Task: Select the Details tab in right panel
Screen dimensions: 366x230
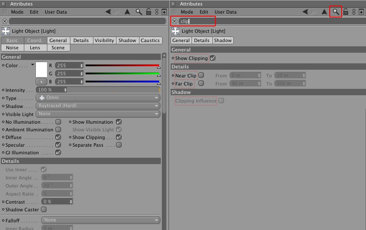Action: click(x=202, y=40)
